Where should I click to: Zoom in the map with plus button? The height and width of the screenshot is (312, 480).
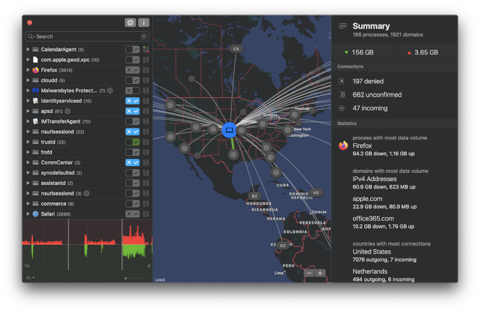[320, 273]
